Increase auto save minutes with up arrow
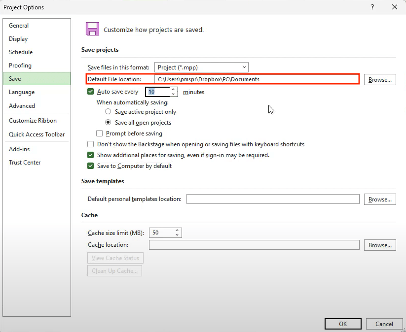Image resolution: width=406 pixels, height=332 pixels. coord(173,90)
